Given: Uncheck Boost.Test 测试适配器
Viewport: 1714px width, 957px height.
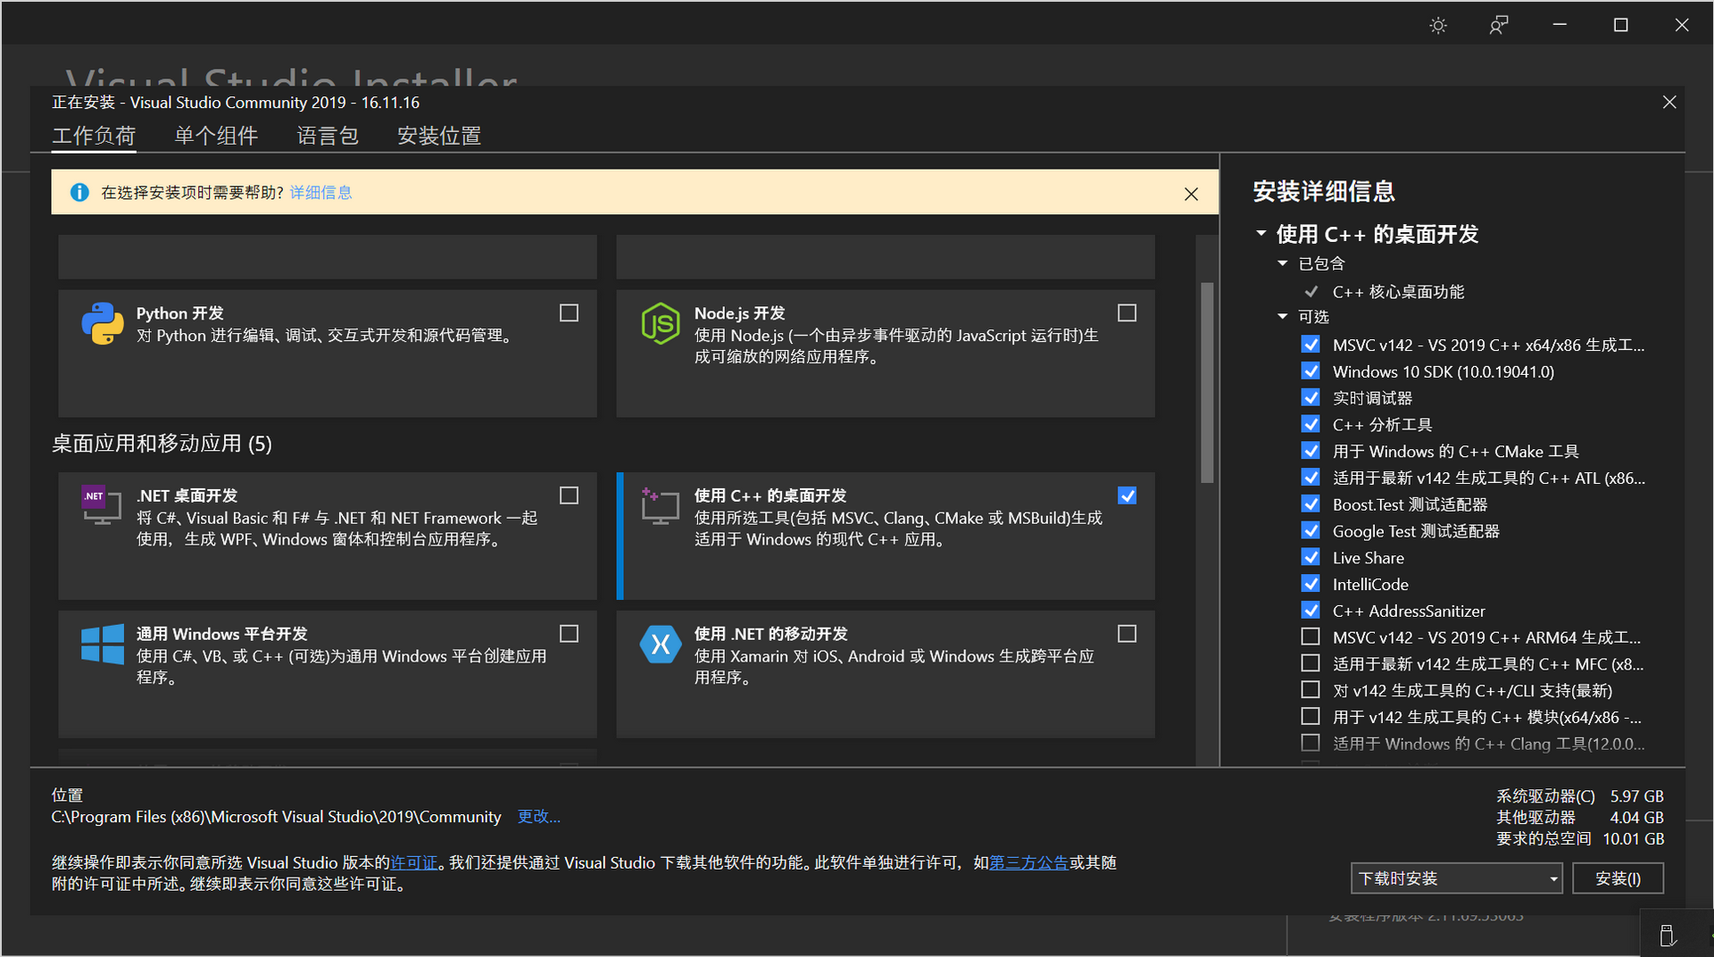Looking at the screenshot, I should tap(1310, 504).
